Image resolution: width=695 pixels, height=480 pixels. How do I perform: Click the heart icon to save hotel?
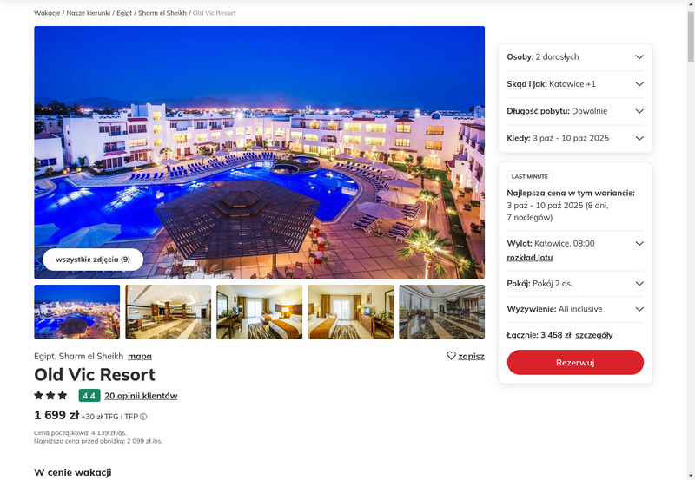tap(451, 356)
